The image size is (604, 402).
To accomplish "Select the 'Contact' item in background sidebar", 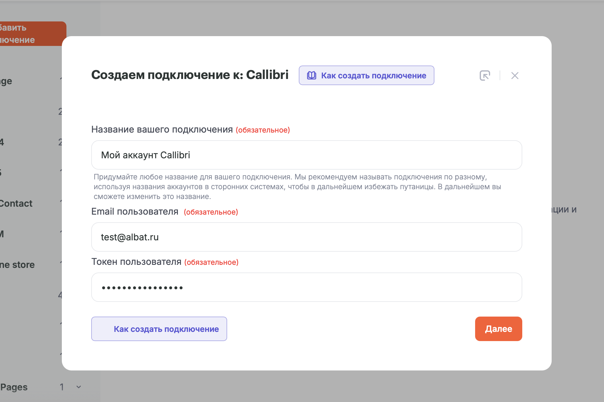I will click(x=16, y=203).
